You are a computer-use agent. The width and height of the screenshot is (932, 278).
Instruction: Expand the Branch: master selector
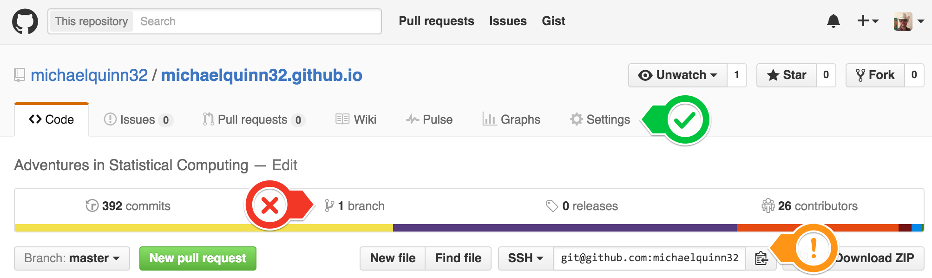click(72, 258)
